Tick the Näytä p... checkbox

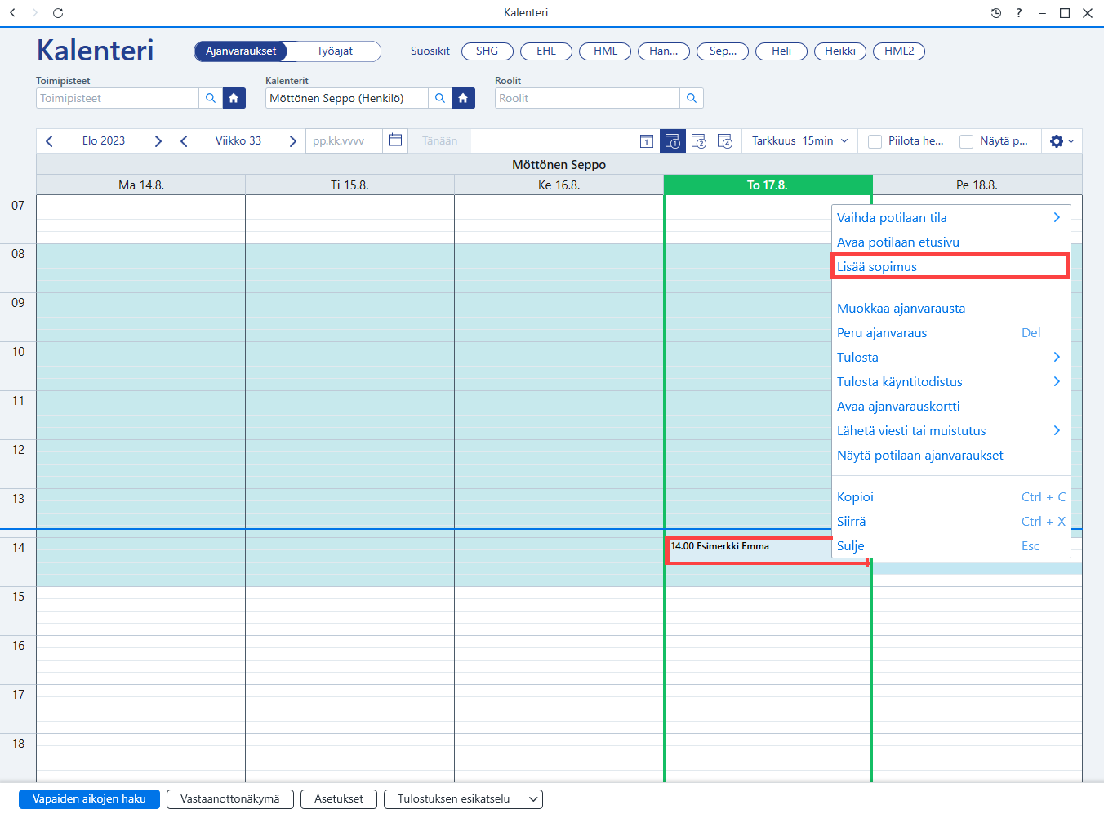click(x=966, y=141)
